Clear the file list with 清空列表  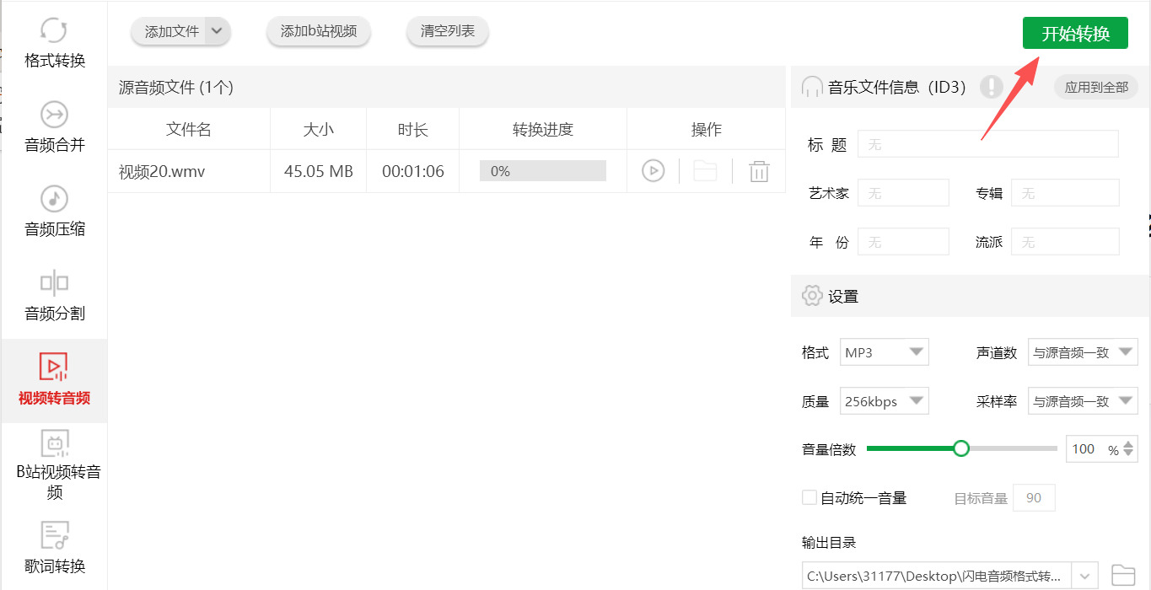[447, 31]
